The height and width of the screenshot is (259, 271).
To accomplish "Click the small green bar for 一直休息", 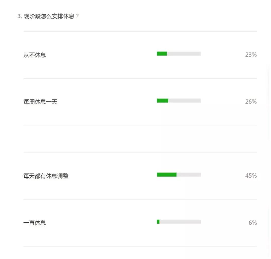I will pos(158,222).
